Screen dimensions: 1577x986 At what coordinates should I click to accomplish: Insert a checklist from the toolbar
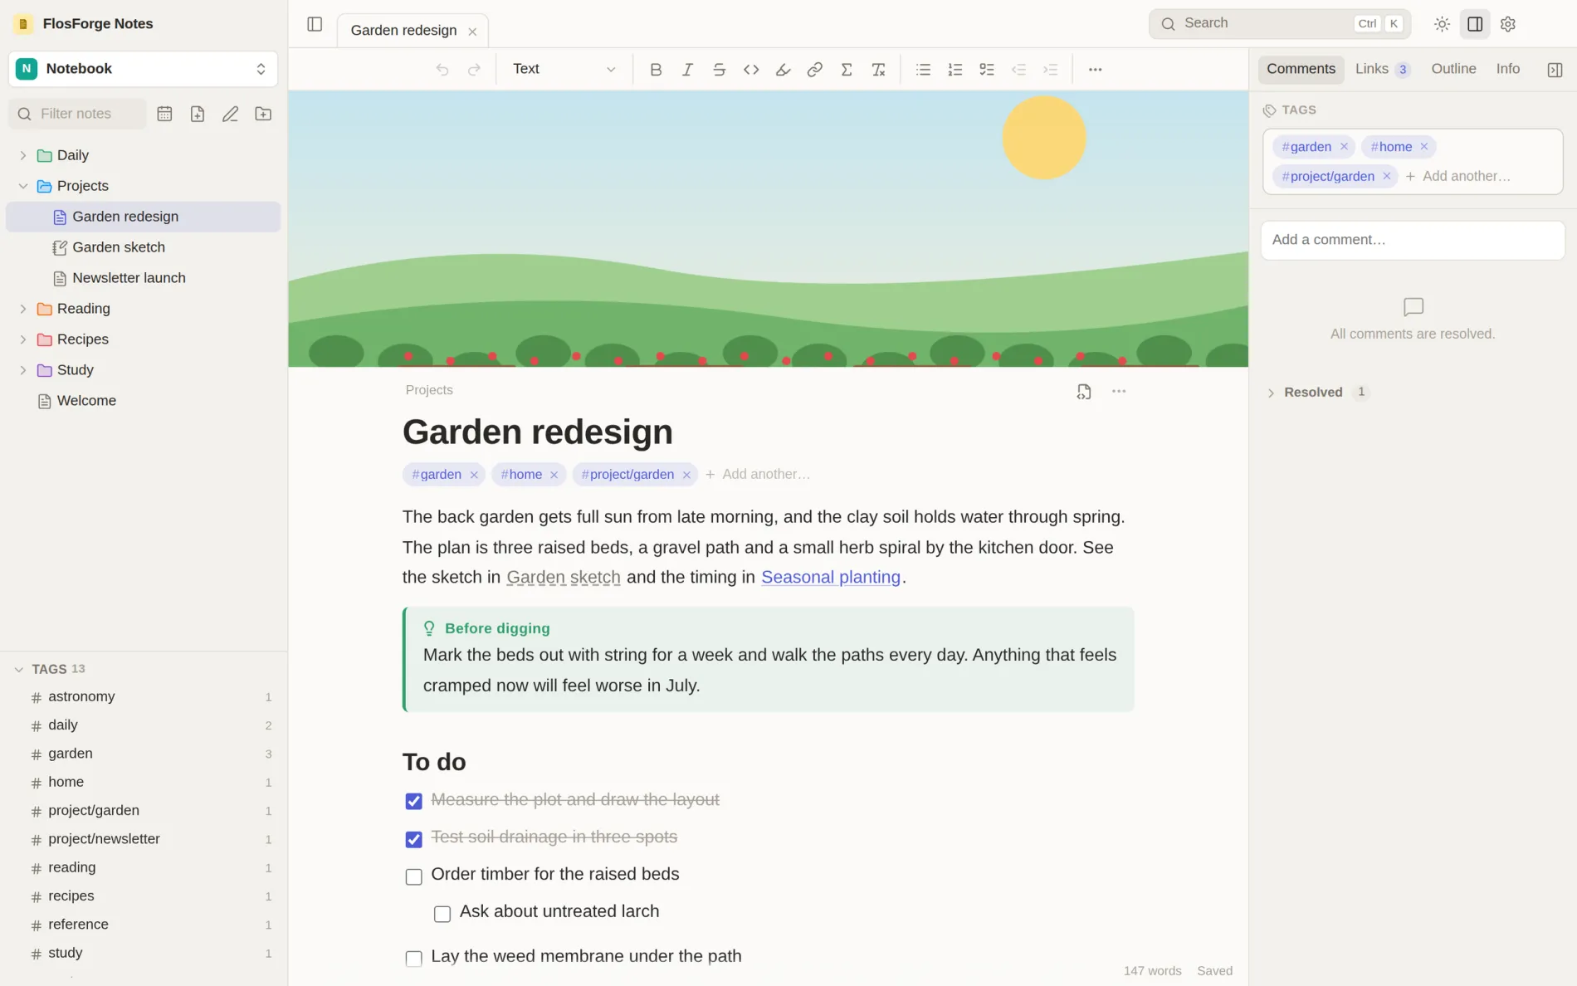pyautogui.click(x=987, y=70)
